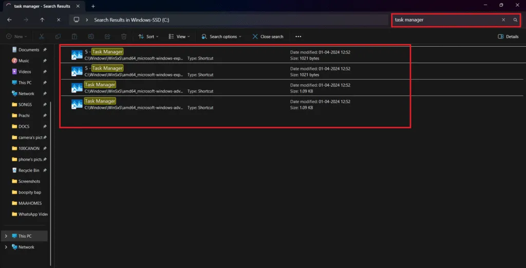Click the Close search button

[x=268, y=36]
